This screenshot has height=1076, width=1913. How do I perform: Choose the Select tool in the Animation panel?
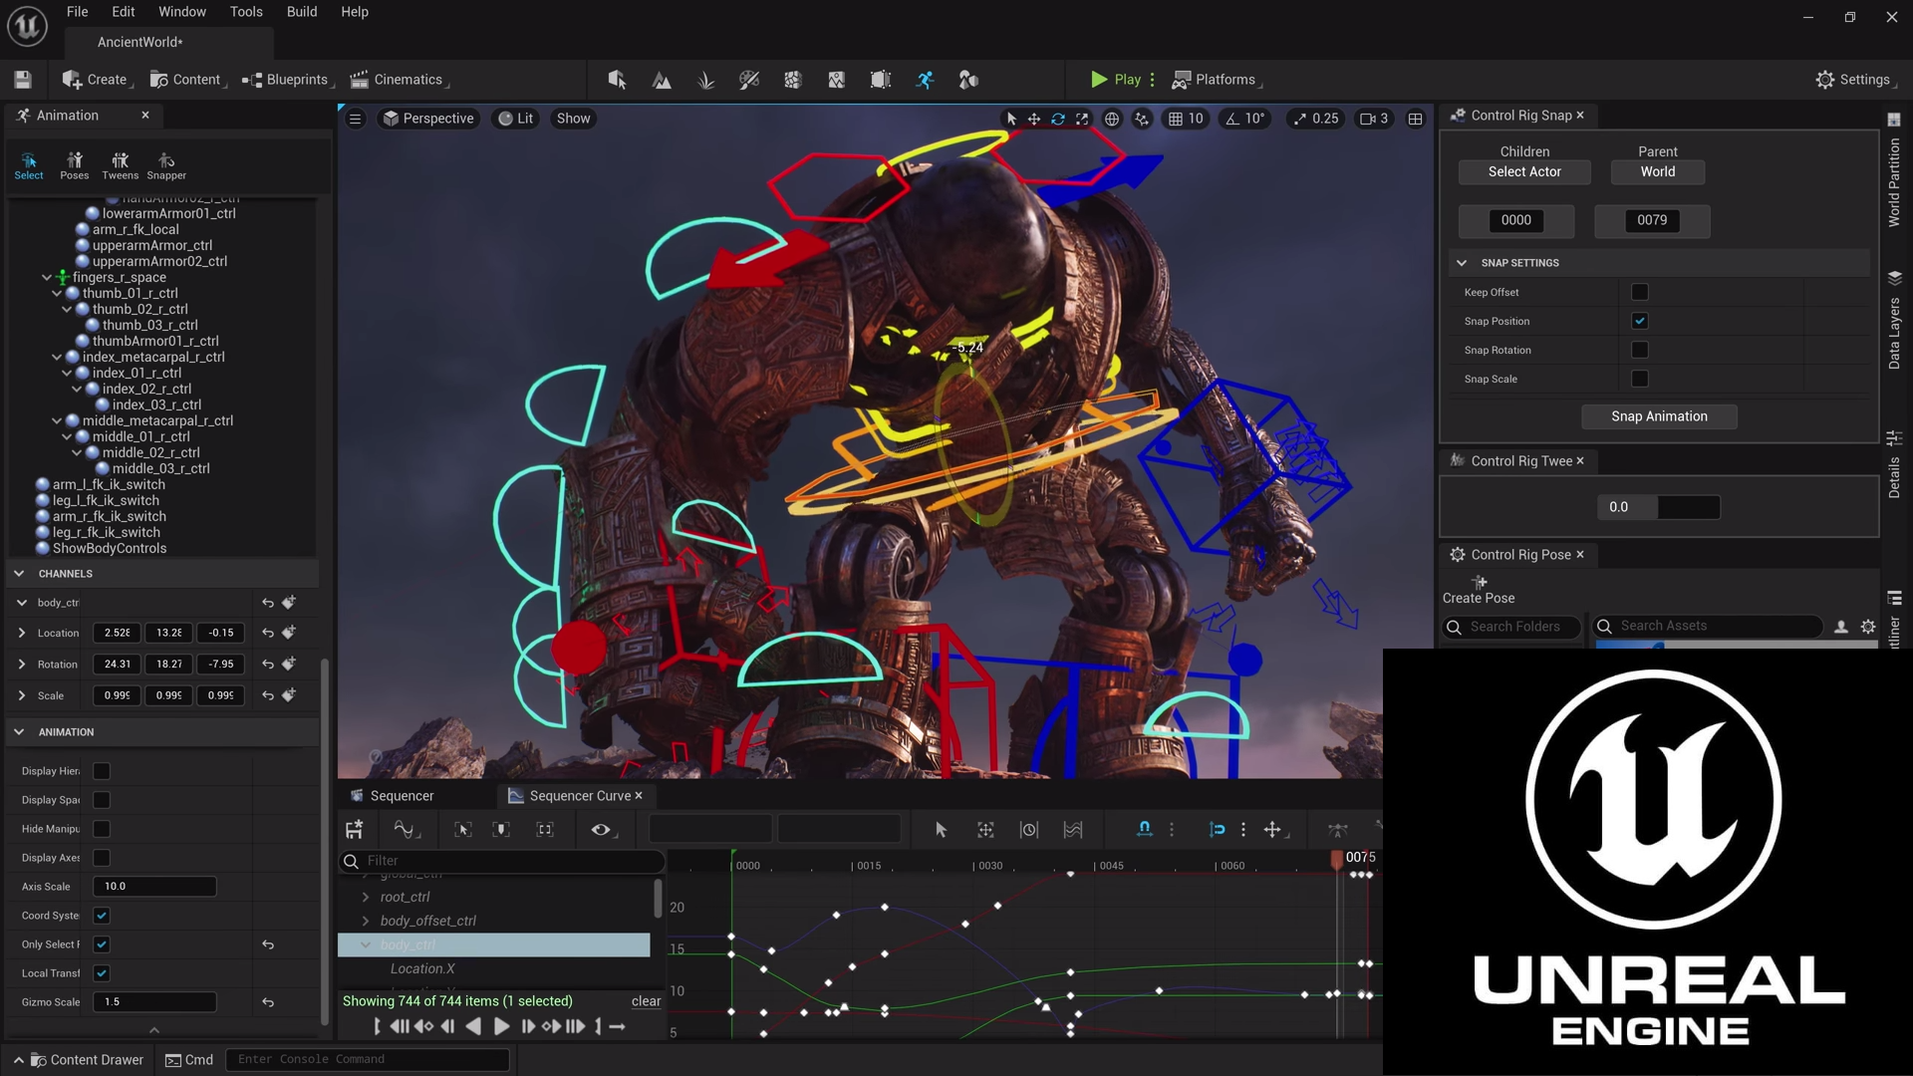(29, 165)
